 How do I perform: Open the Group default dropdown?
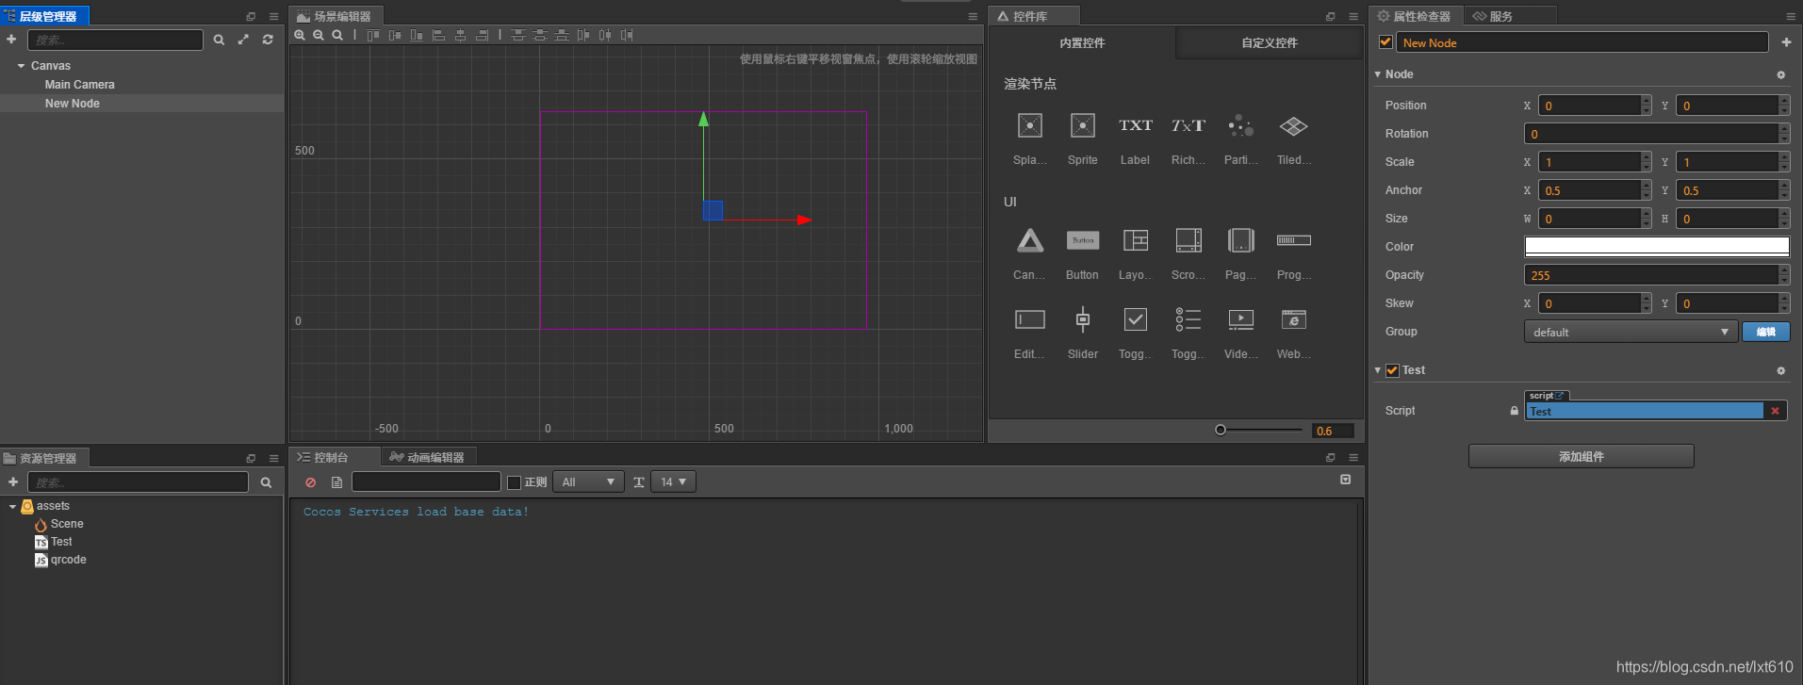1631,332
